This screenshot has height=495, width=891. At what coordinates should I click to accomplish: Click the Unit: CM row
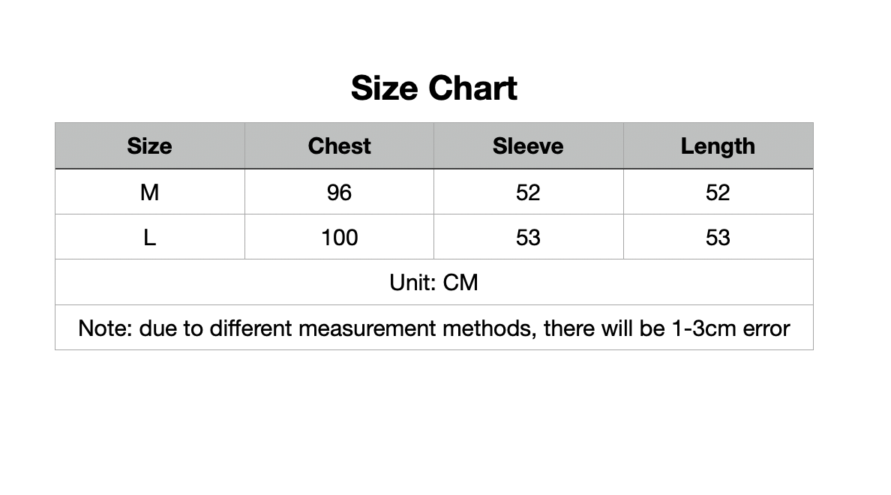[433, 283]
